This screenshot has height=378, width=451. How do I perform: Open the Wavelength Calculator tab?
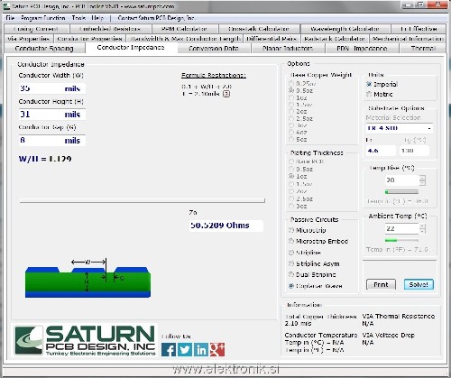tap(345, 29)
